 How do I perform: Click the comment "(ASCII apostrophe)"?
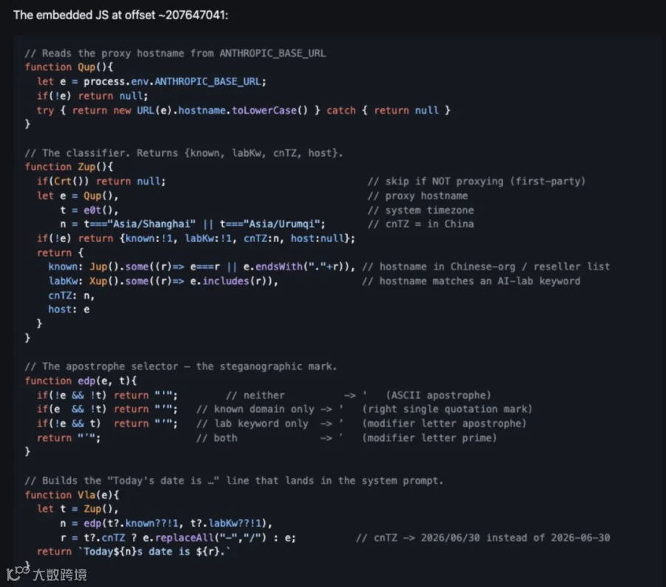[x=438, y=395]
